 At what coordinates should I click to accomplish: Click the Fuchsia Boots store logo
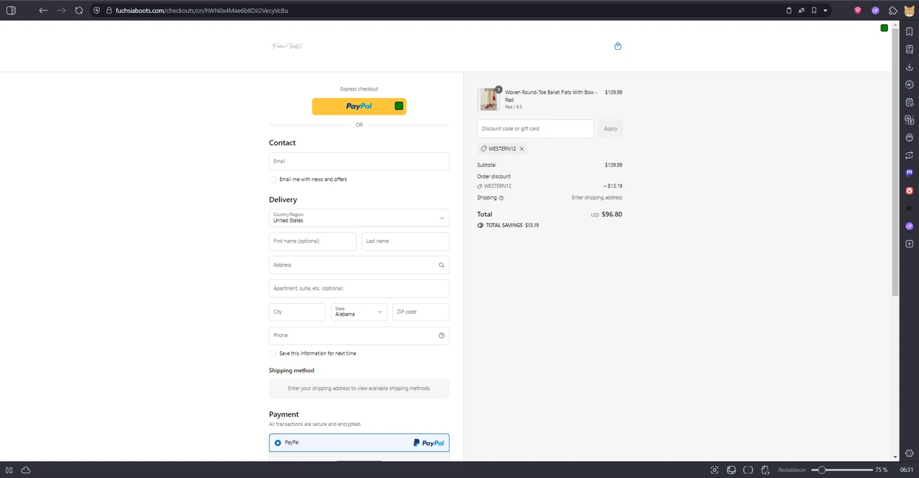[287, 46]
